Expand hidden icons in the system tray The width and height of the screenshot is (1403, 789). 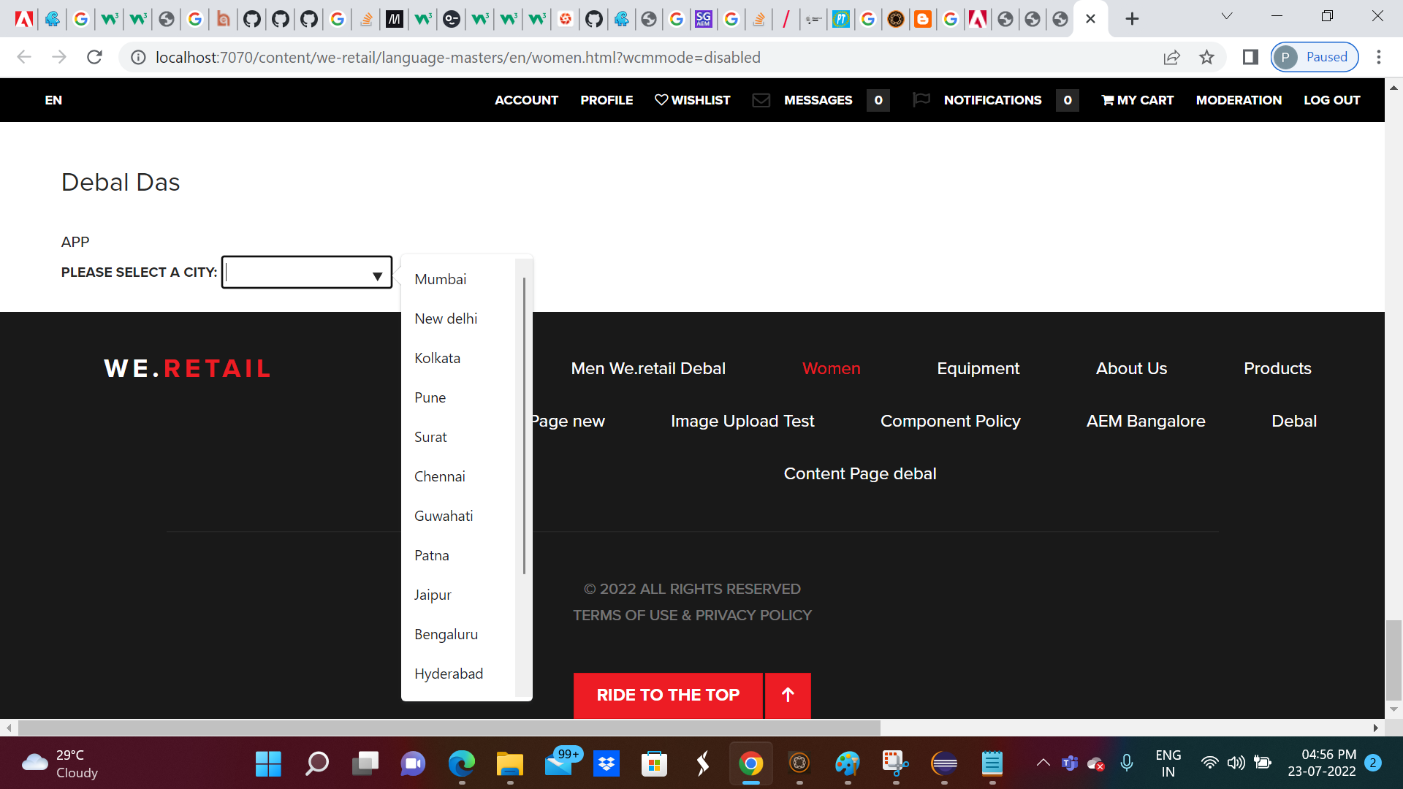click(x=1043, y=763)
